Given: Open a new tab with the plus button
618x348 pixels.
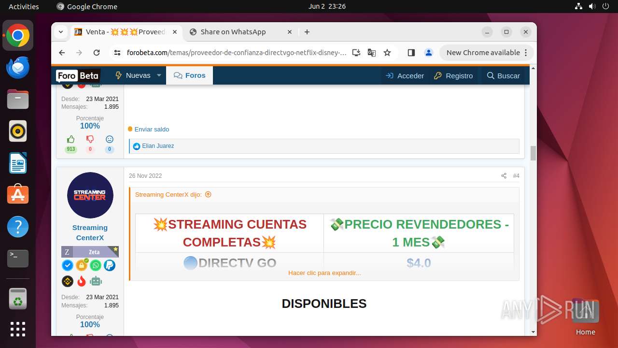Looking at the screenshot, I should point(307,32).
